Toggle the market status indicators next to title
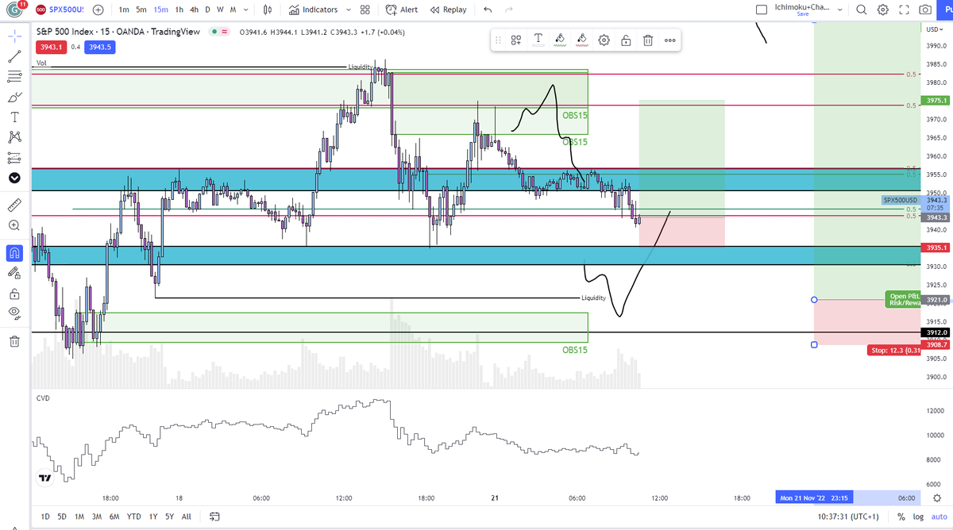 (218, 32)
